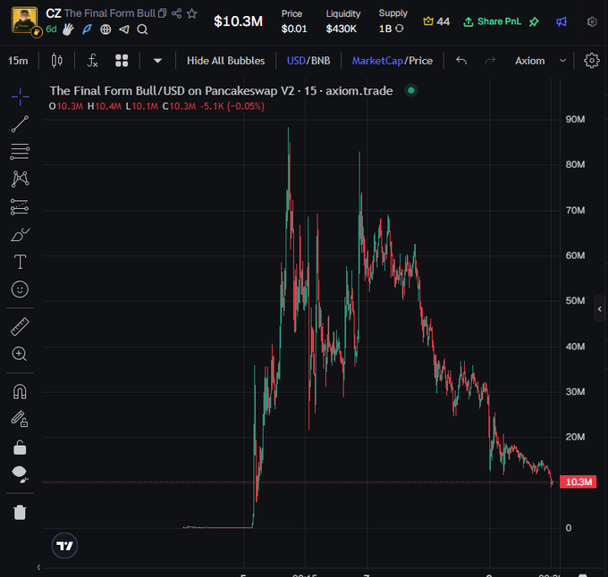Delete drawings with the trash icon
This screenshot has width=608, height=577.
(20, 512)
